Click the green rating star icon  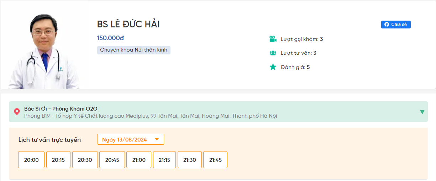pyautogui.click(x=273, y=67)
